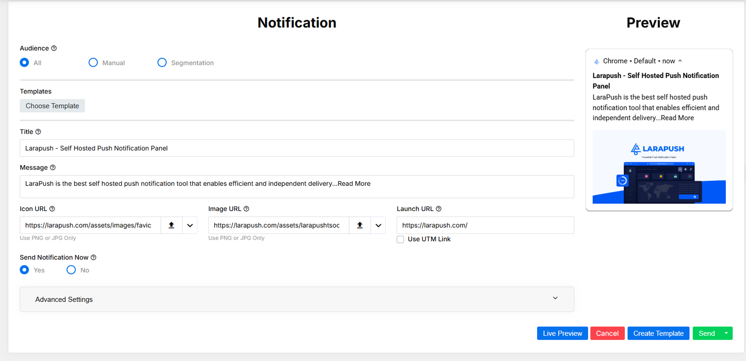Click the 'Chrome • Default • now' preview header
The height and width of the screenshot is (361, 746).
pos(639,61)
